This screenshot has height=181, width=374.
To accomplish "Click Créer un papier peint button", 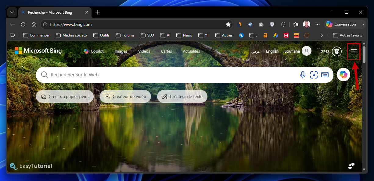I will (65, 96).
